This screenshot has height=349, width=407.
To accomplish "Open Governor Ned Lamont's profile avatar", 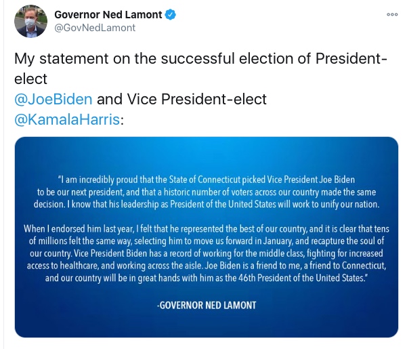I will click(x=30, y=22).
